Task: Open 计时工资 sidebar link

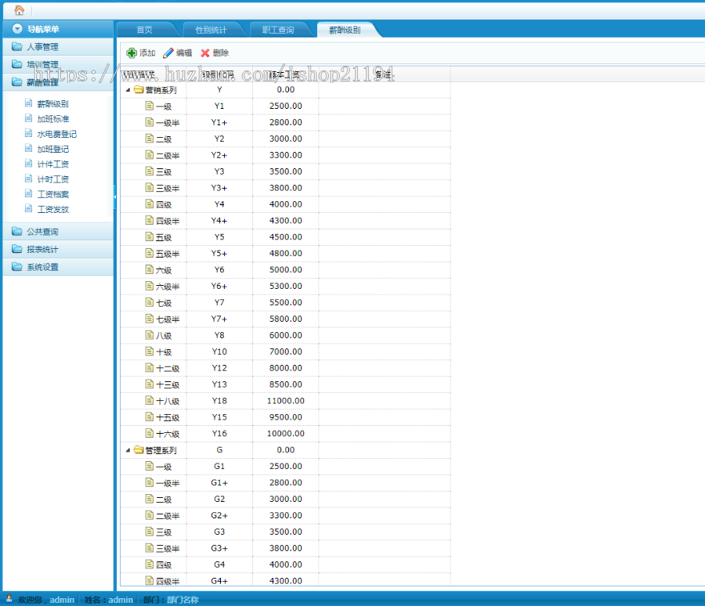Action: click(53, 179)
